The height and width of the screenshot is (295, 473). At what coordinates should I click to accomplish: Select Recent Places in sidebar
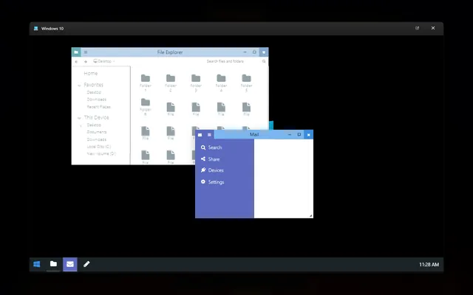(x=98, y=107)
